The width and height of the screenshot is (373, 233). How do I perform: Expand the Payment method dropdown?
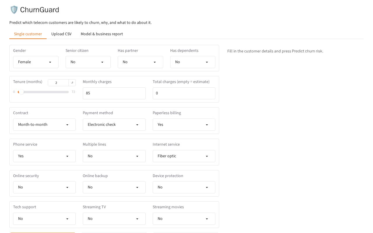114,125
